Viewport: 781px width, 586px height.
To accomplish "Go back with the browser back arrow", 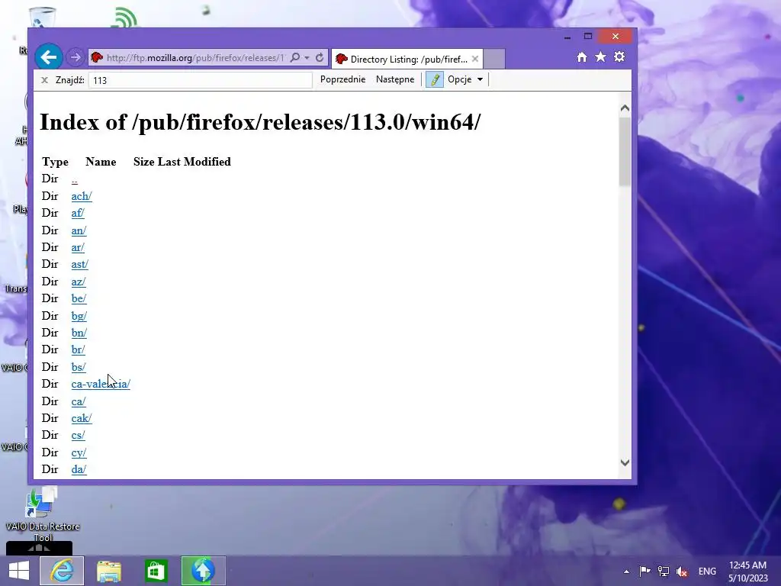I will 48,57.
